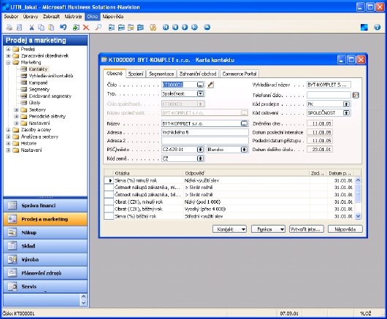The height and width of the screenshot is (319, 387).
Task: Click the FlowFilter toolbar icon
Action: tap(131, 28)
